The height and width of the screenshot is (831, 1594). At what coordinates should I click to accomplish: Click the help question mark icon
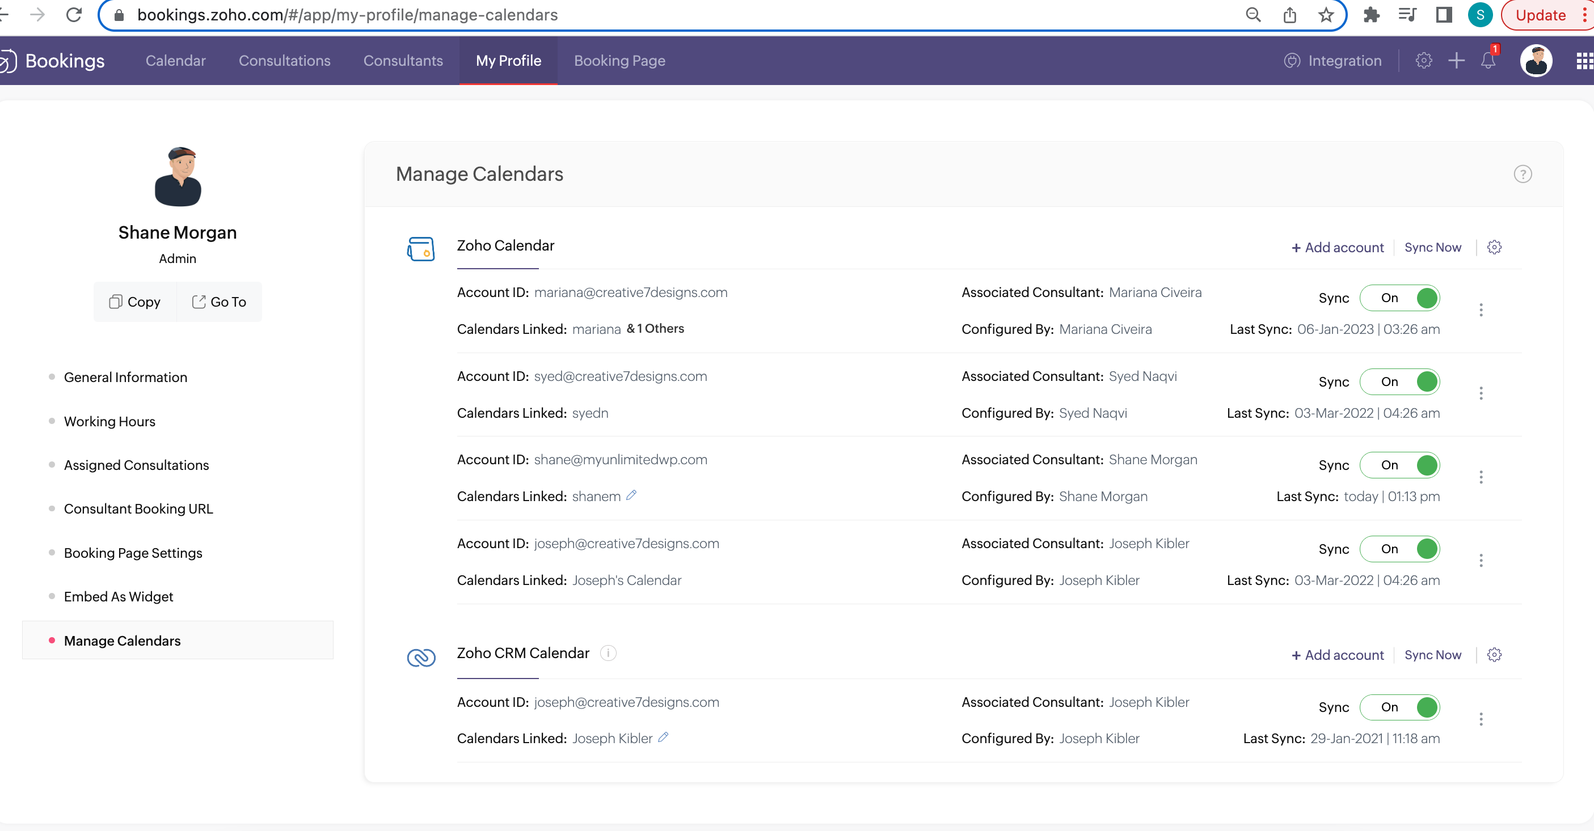click(x=1523, y=175)
